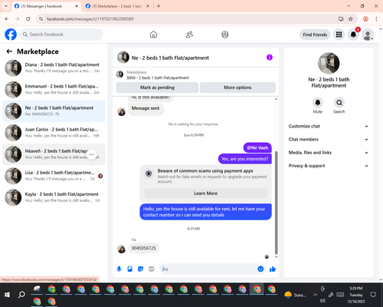Image resolution: width=383 pixels, height=307 pixels.
Task: Open Kayla's 2 beds 1 bath conversation
Action: point(54,197)
